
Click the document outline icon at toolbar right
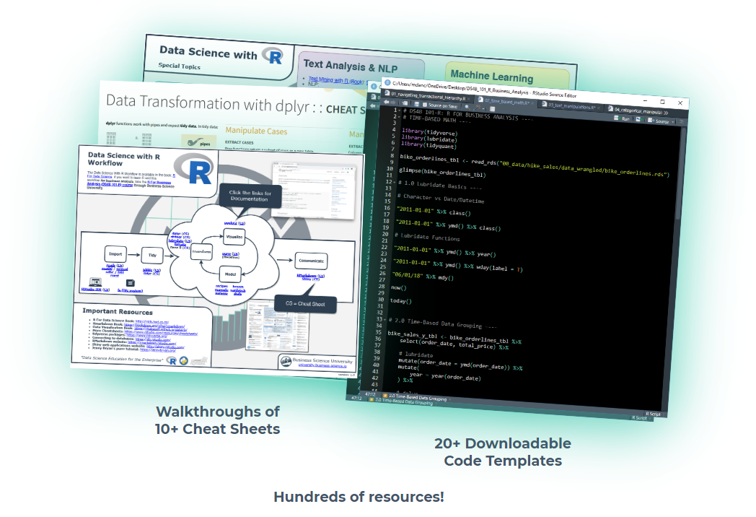(681, 121)
